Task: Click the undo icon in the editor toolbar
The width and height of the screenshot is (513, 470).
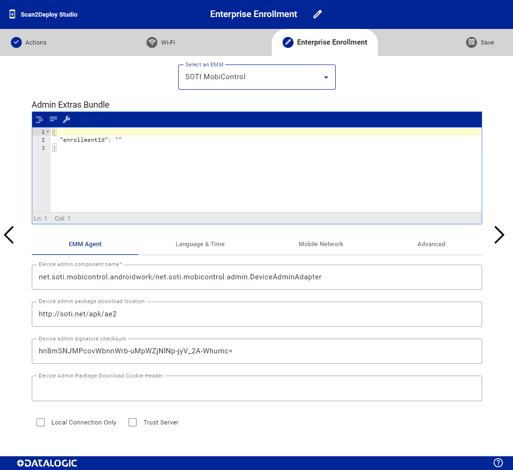Action: point(83,120)
